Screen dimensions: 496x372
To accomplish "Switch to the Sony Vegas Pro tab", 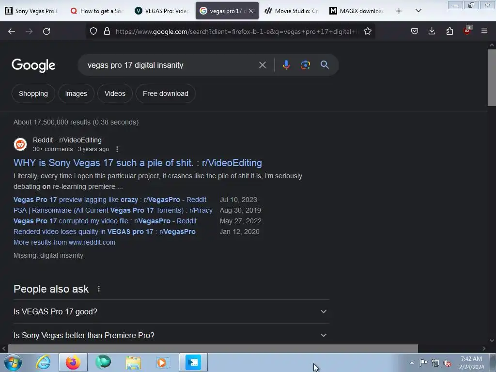I will coord(32,11).
